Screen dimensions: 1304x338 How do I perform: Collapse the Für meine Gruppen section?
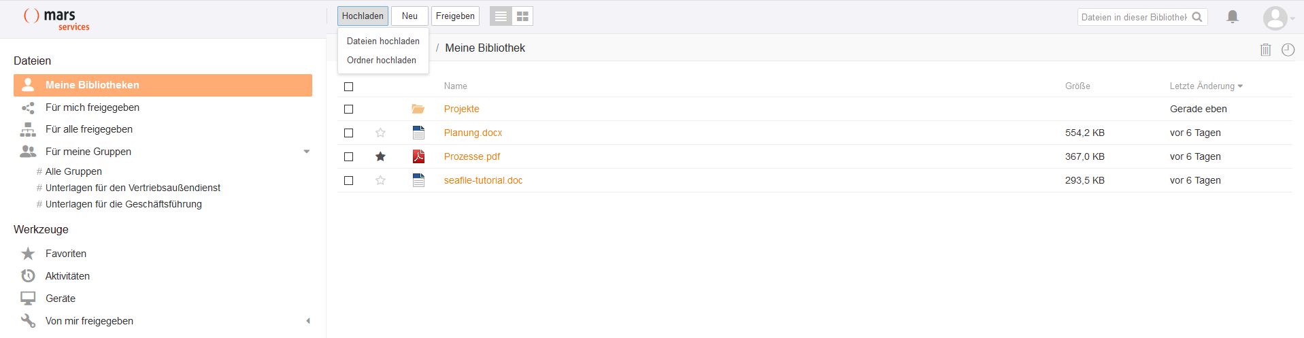point(306,152)
